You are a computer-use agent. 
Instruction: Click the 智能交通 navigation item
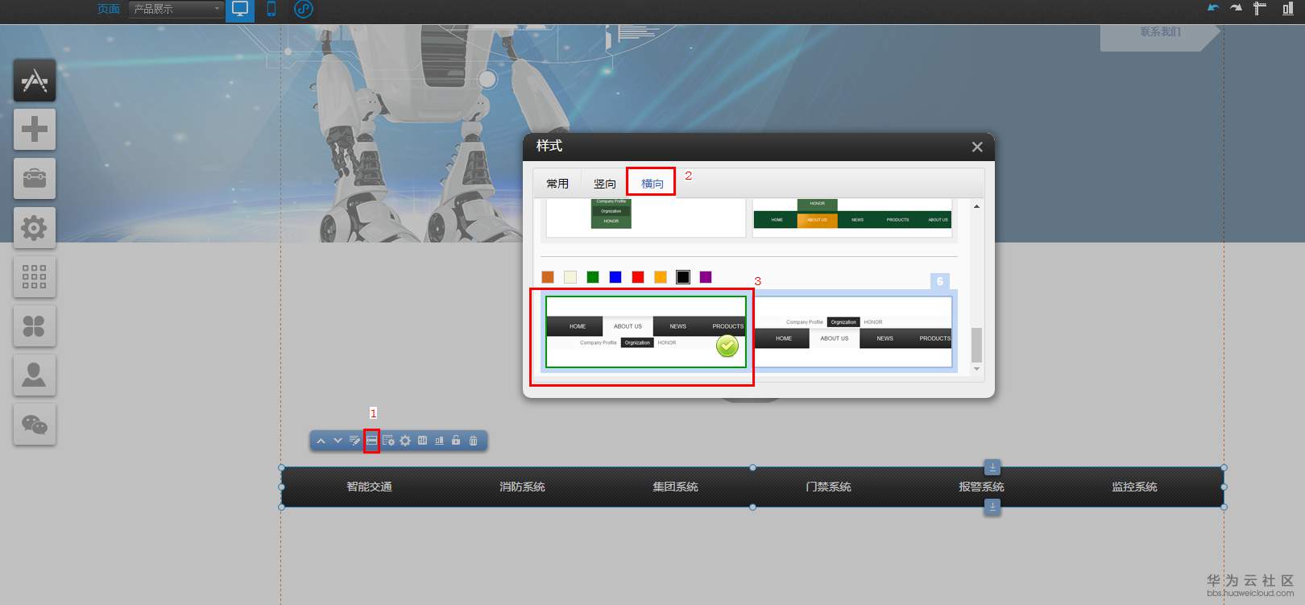point(370,487)
